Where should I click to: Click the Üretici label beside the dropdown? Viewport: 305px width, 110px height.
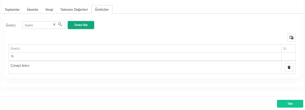point(11,25)
